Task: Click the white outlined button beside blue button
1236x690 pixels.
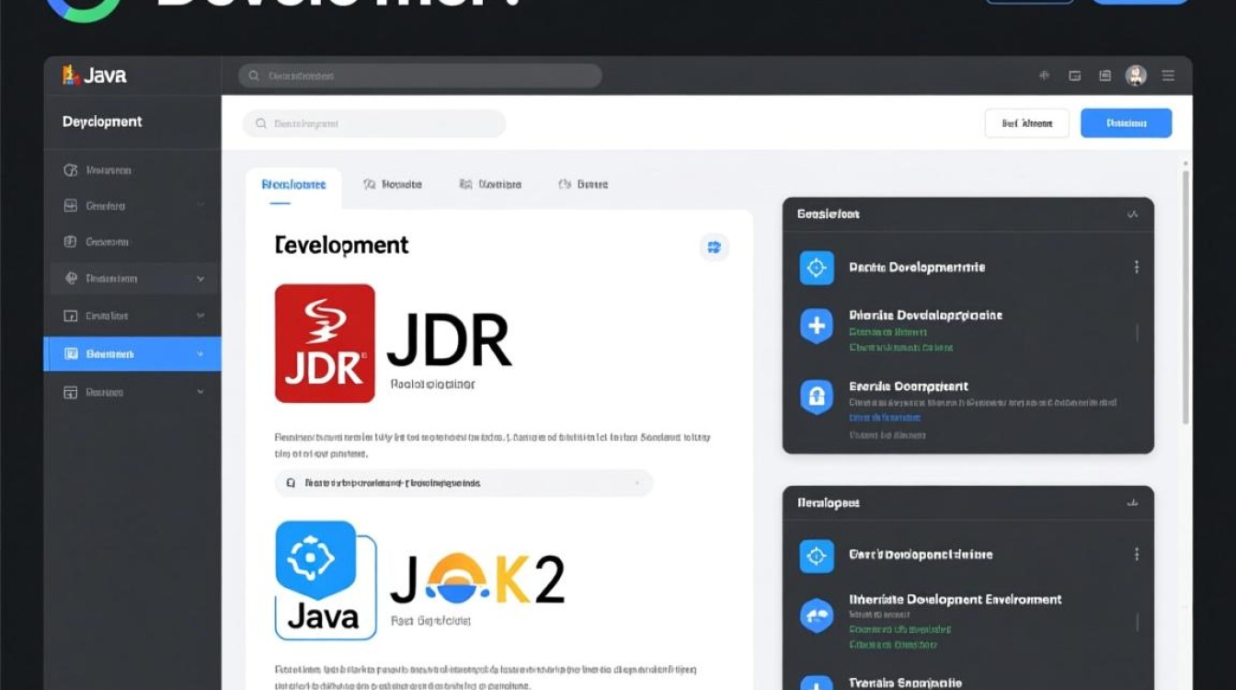Action: click(1026, 123)
